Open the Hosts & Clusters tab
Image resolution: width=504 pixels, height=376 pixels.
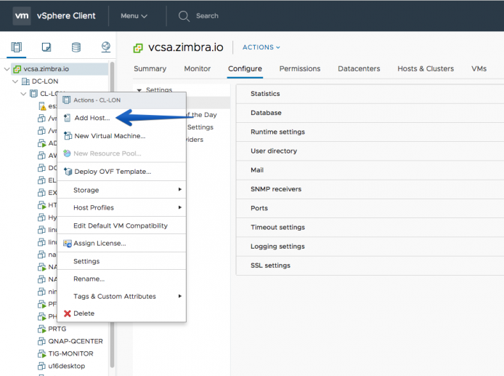[426, 68]
